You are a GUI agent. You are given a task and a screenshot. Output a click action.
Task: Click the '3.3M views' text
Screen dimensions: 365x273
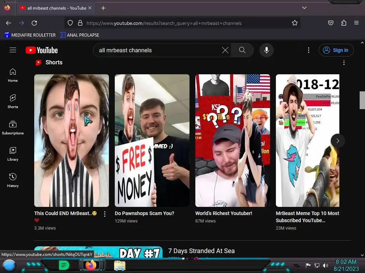tap(45, 228)
